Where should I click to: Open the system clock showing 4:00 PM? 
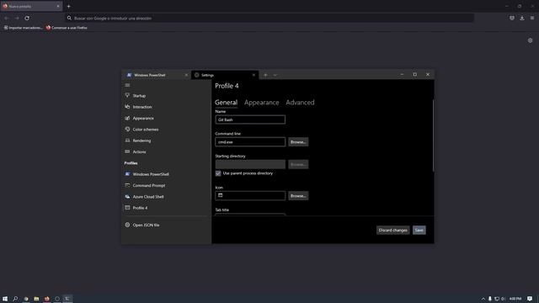click(x=515, y=299)
